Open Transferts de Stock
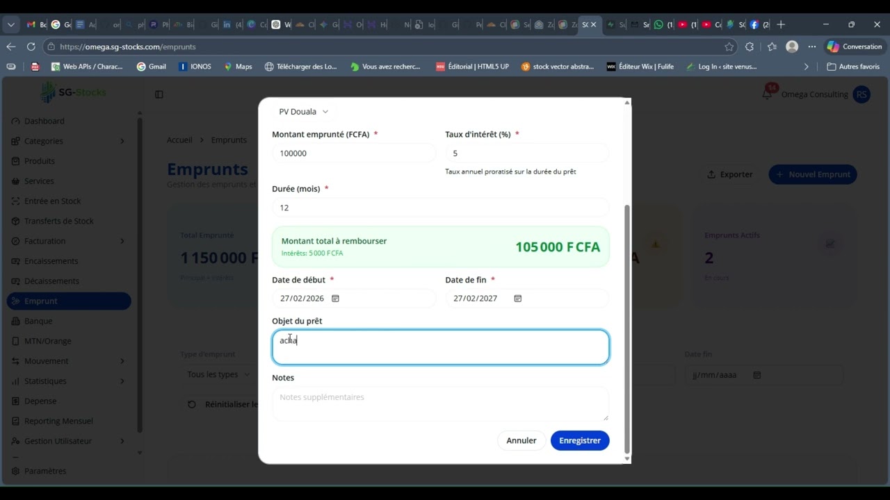 point(58,221)
